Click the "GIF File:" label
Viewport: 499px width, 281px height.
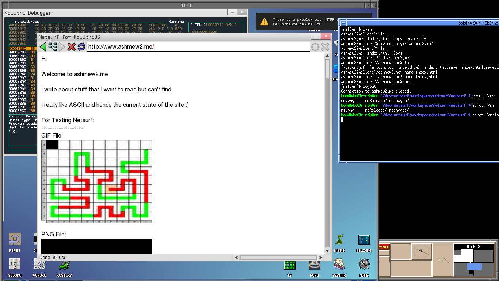click(52, 135)
